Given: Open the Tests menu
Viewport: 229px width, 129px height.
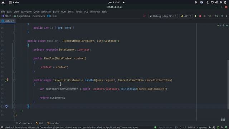Looking at the screenshot, I should pyautogui.click(x=70, y=11).
